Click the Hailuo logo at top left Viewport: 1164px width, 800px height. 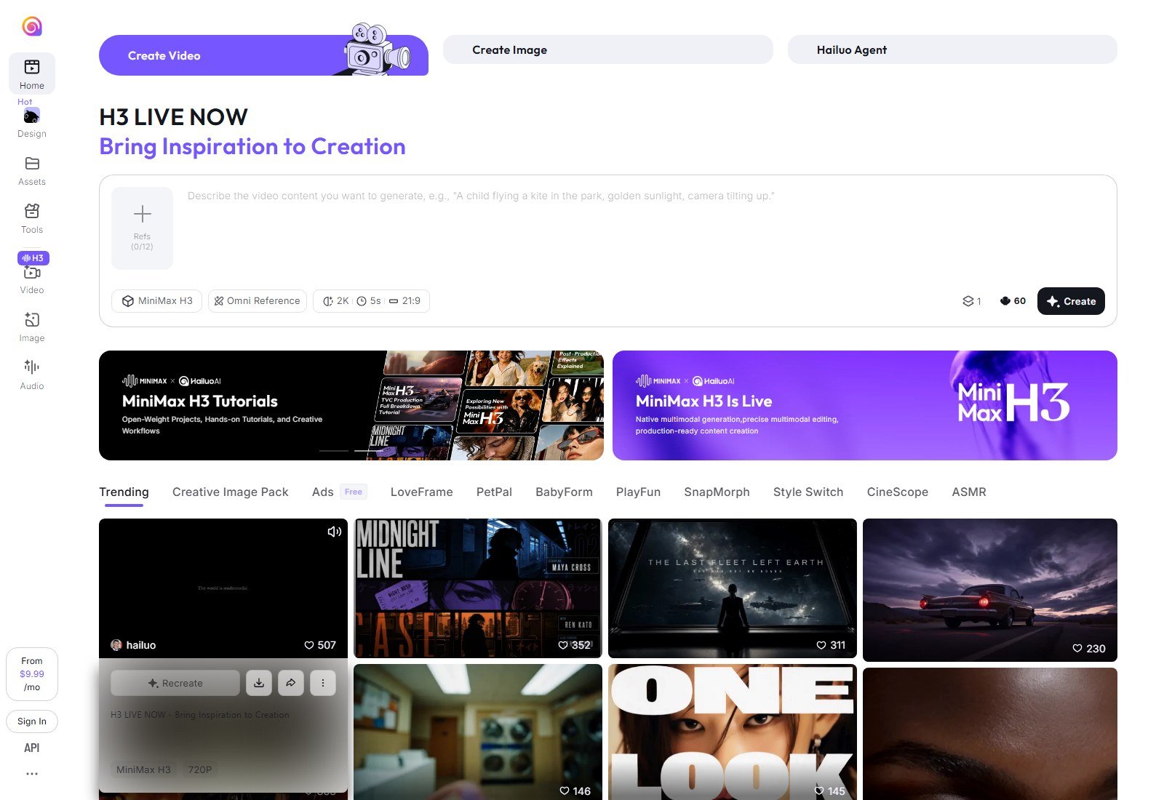[32, 27]
